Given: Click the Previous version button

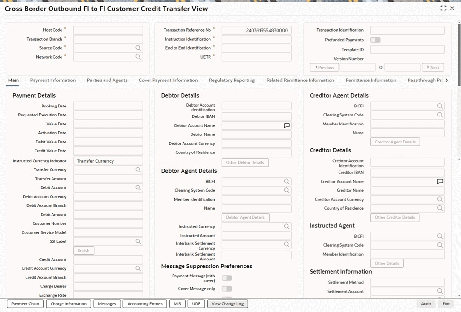Looking at the screenshot, I should pyautogui.click(x=324, y=67).
